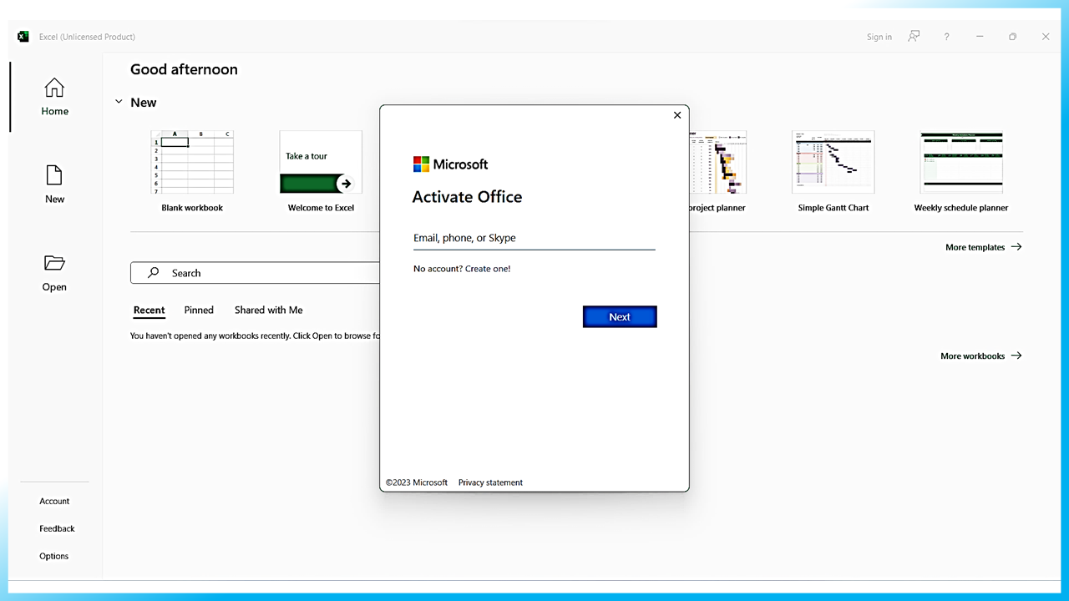Click the Create one! link

pos(488,268)
